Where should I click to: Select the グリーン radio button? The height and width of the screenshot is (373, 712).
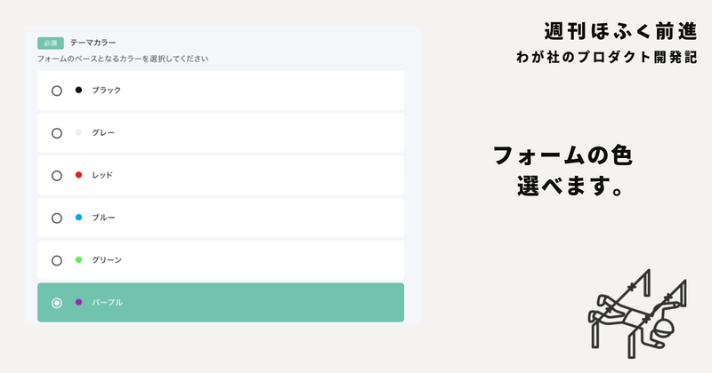(57, 260)
